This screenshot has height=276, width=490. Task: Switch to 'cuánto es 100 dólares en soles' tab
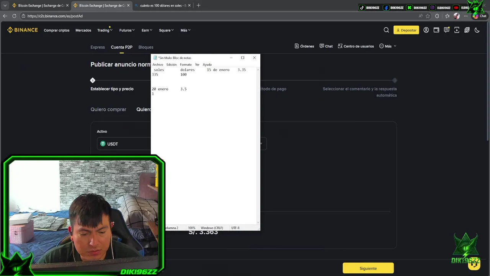coord(163,5)
